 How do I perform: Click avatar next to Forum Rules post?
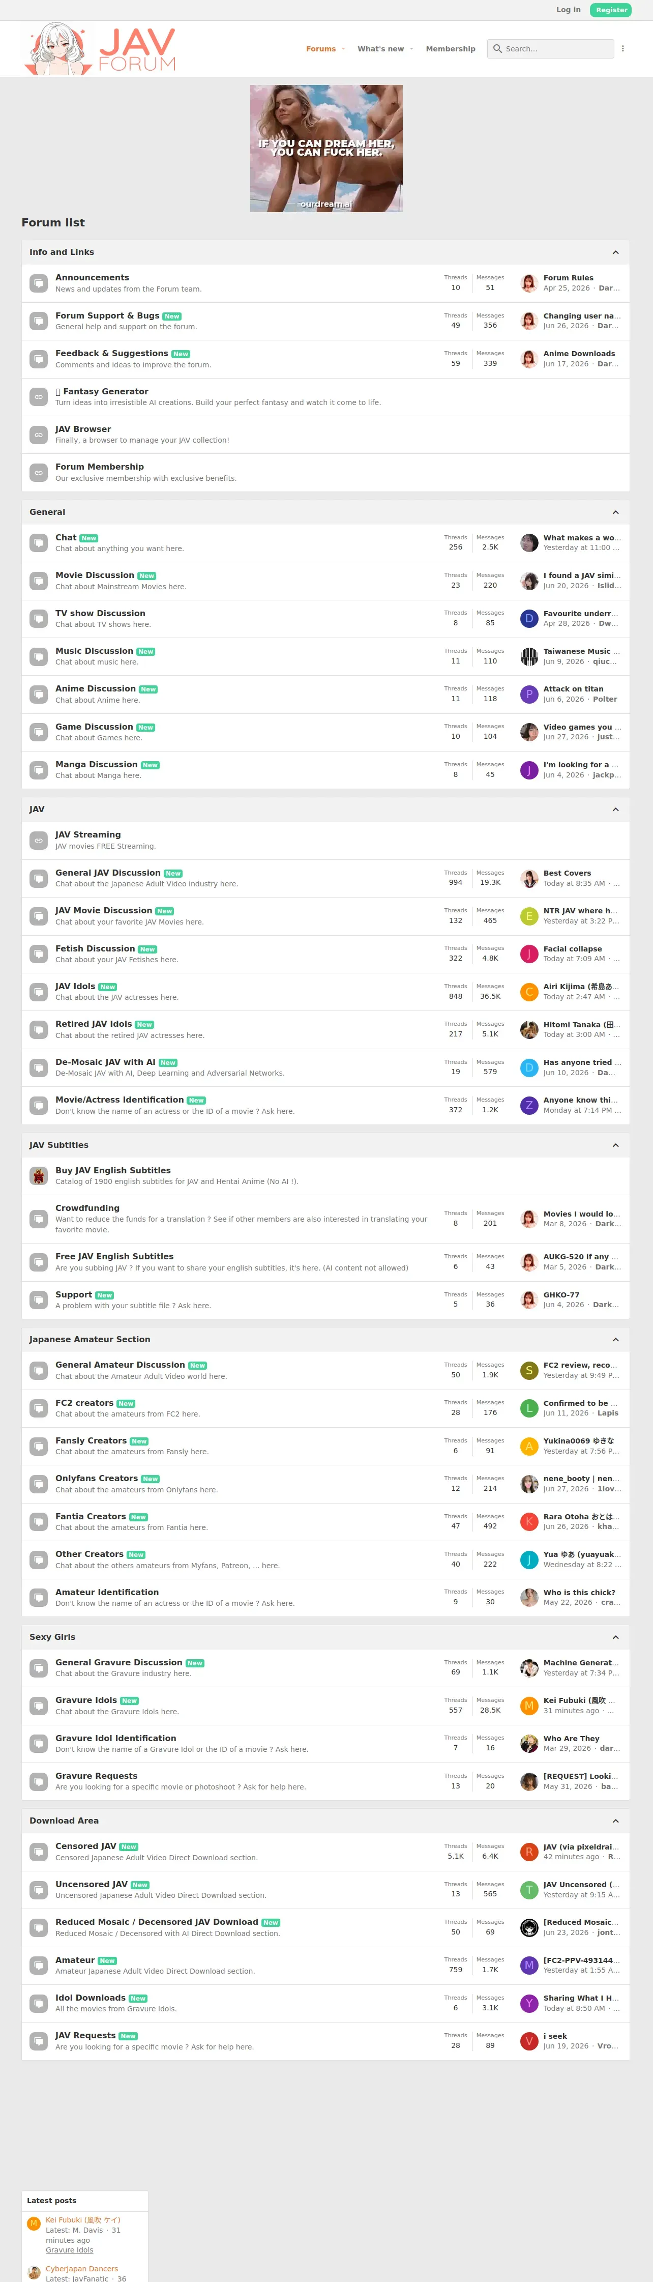[x=529, y=283]
